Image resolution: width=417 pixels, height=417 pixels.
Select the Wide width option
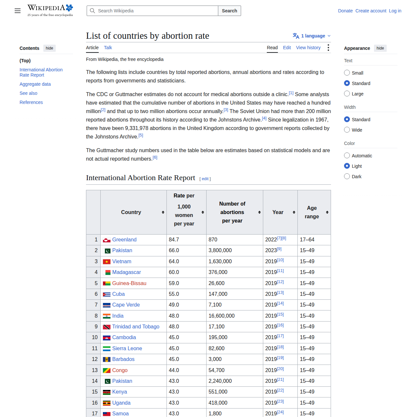point(347,130)
